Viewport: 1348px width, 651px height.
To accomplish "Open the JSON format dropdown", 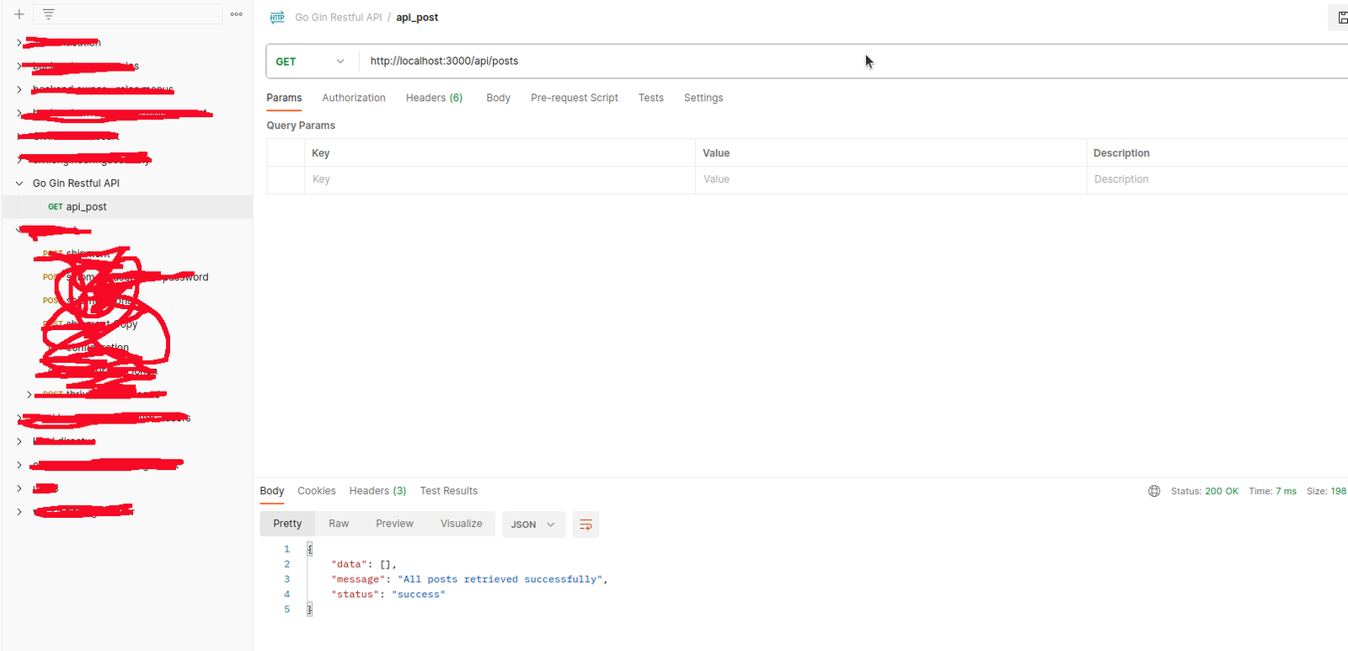I will pyautogui.click(x=532, y=525).
